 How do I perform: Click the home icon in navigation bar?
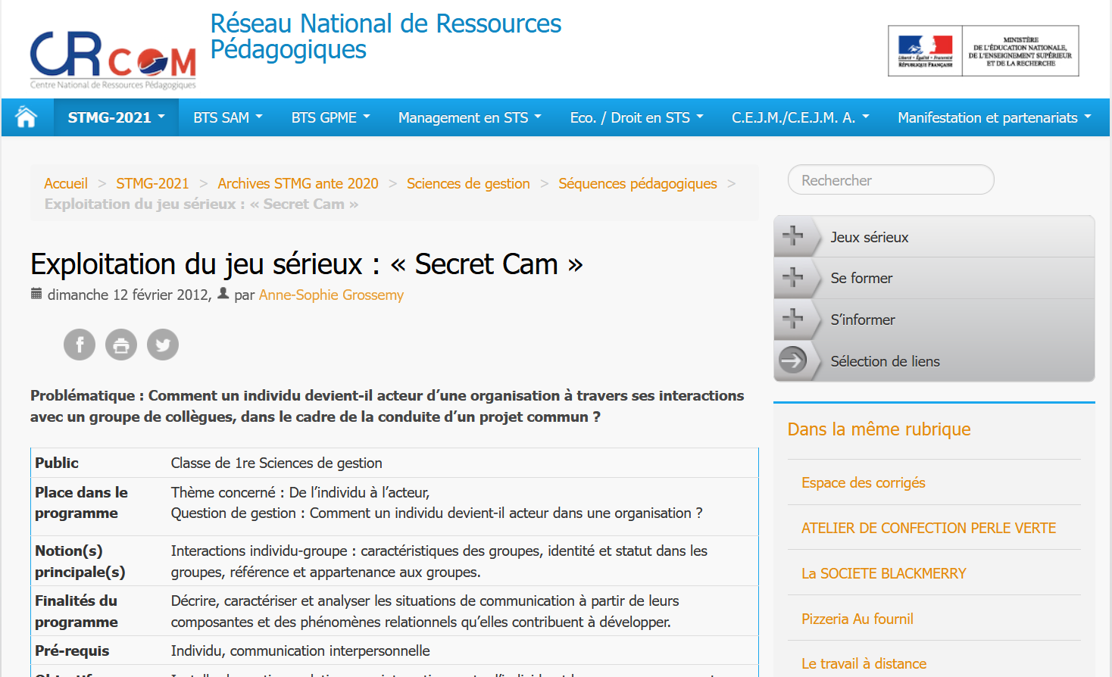coord(27,117)
